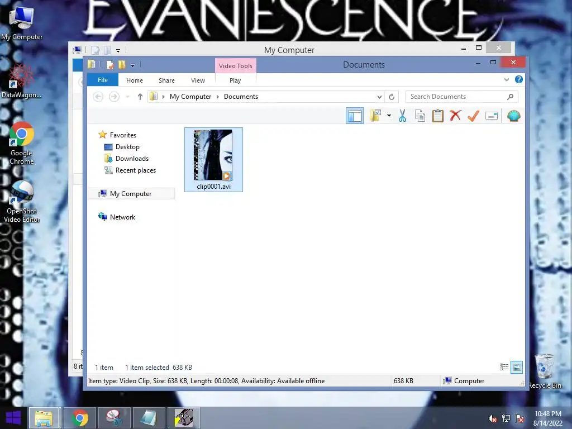Launch the Google Chrome desktop shortcut
Screen dimensions: 572x429
pyautogui.click(x=22, y=143)
